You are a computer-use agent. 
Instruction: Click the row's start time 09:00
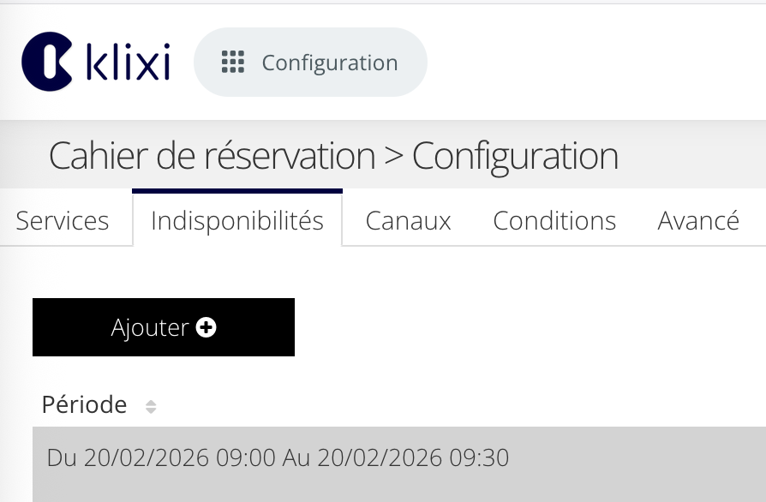tap(245, 458)
